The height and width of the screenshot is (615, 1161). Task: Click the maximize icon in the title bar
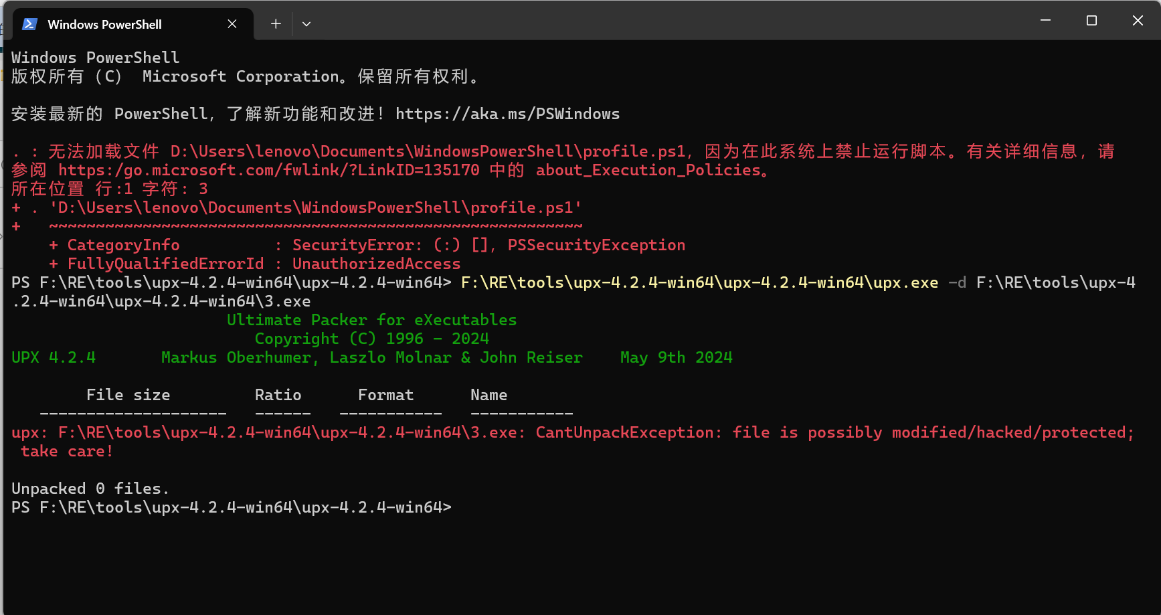pyautogui.click(x=1091, y=20)
